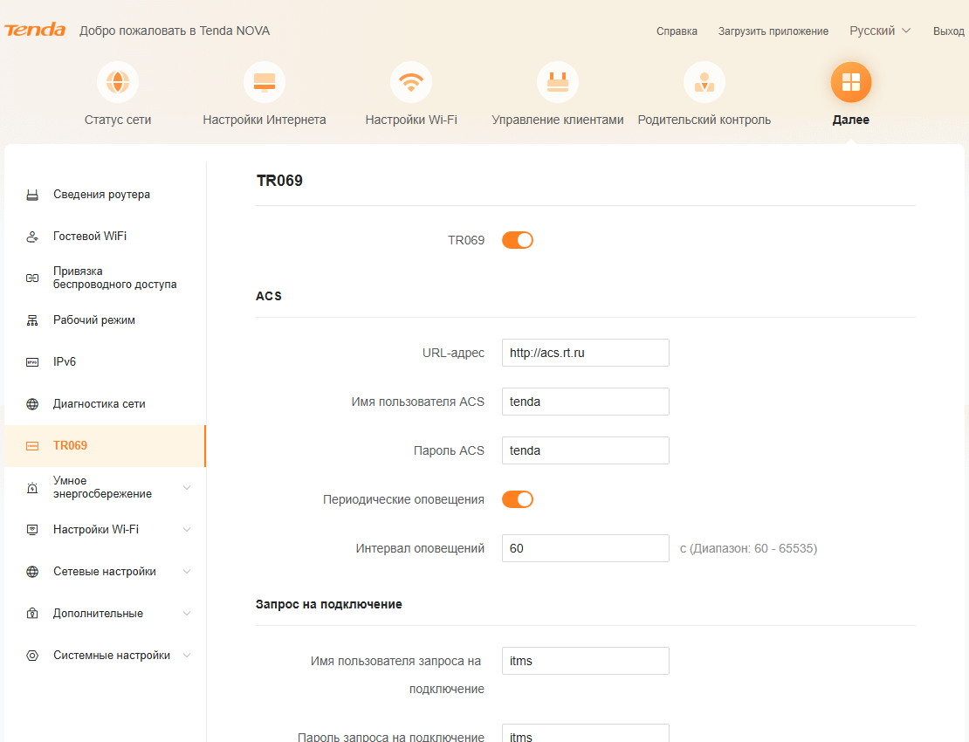Viewport: 969px width, 742px height.
Task: Turn off Периодические оповещения toggle
Action: [518, 499]
